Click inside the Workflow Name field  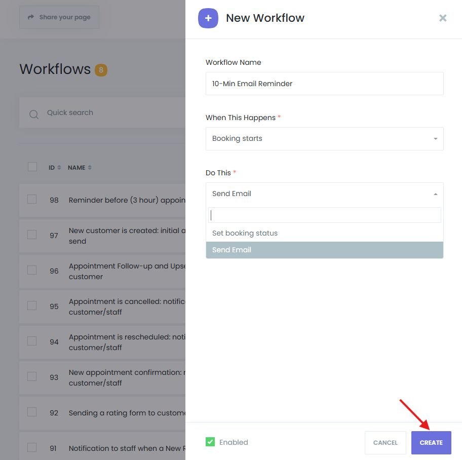(324, 83)
